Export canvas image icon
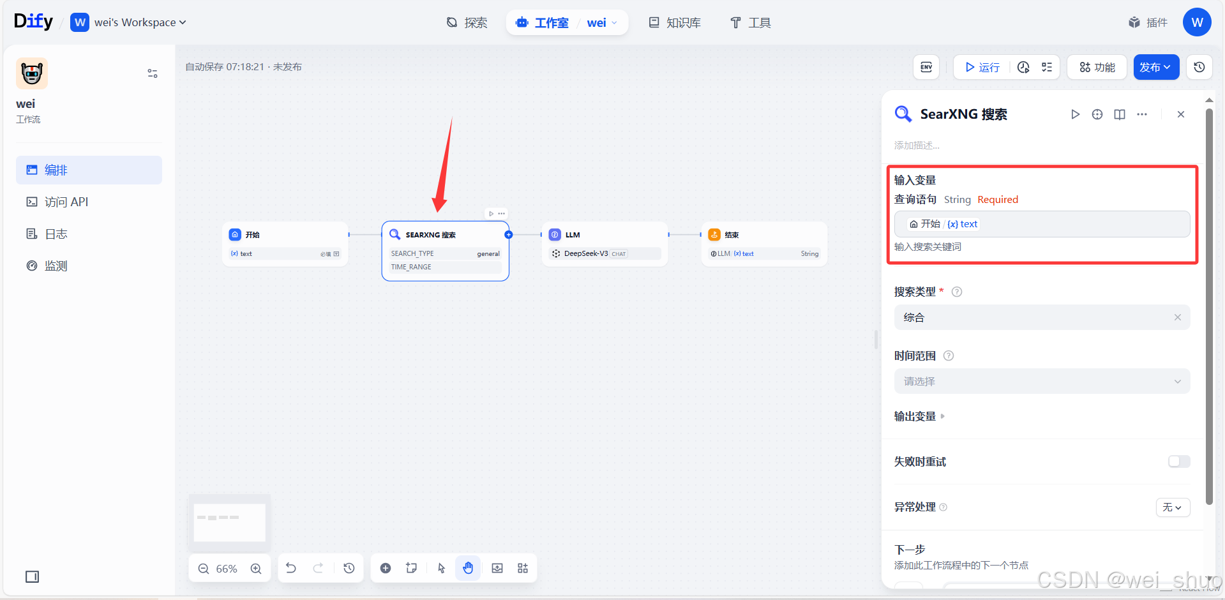The height and width of the screenshot is (600, 1225). [x=497, y=568]
